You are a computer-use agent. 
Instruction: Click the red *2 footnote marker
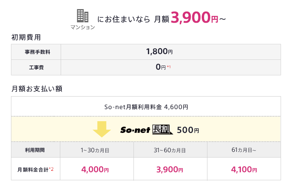point(52,169)
